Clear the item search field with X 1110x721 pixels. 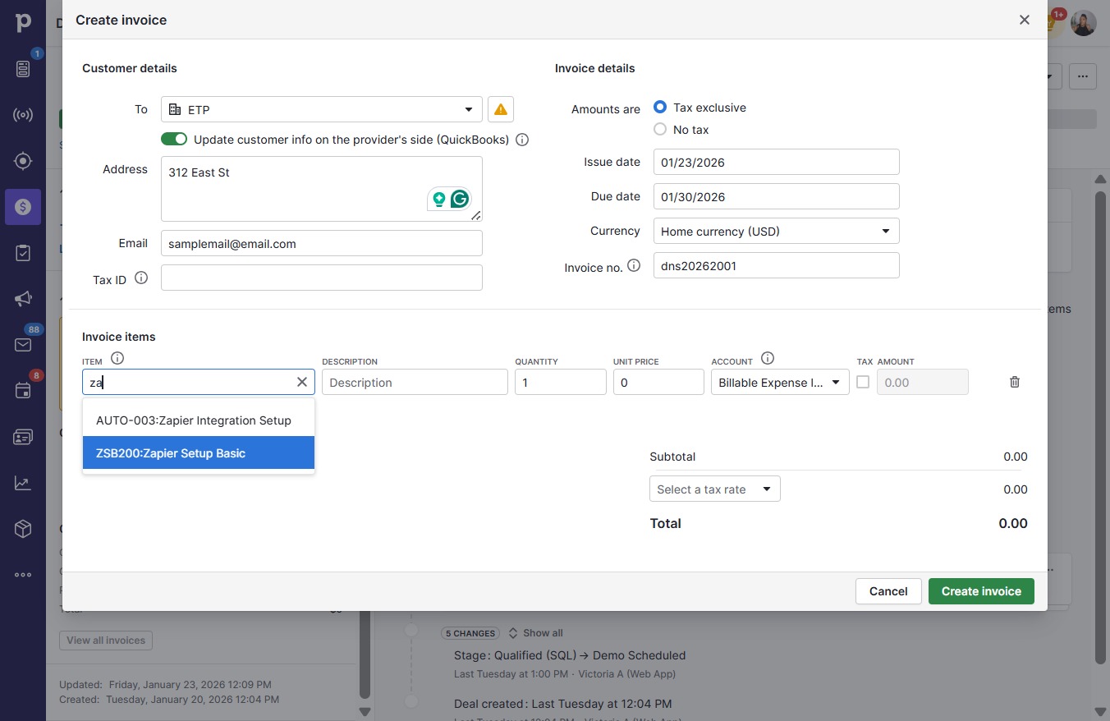coord(302,382)
